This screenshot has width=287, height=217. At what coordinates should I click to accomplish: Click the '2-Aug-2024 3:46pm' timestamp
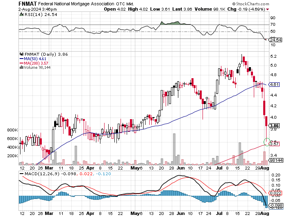click(38, 9)
